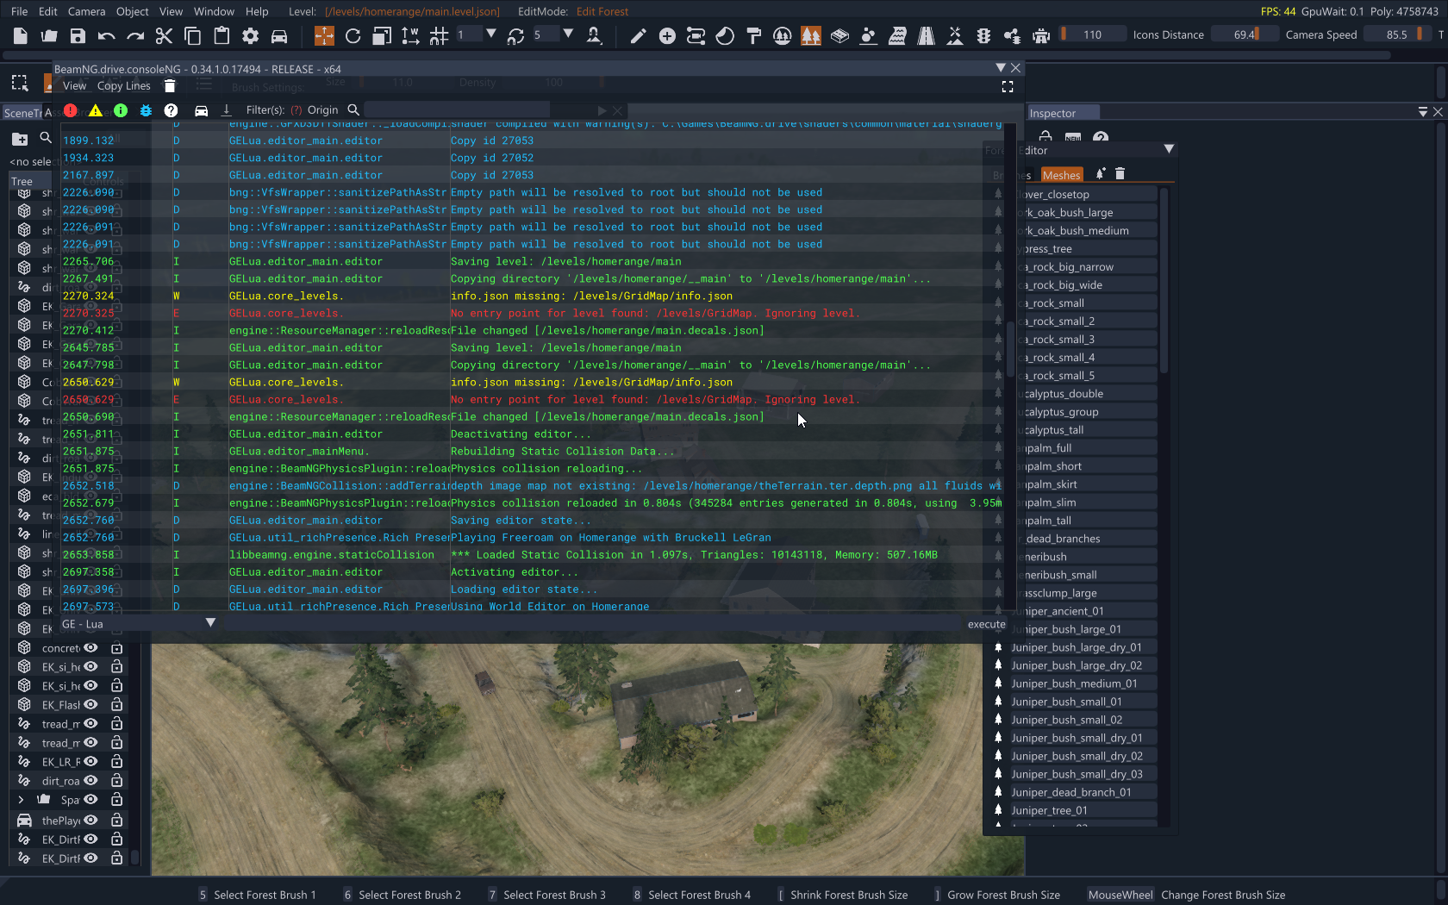Open the traffic signal editor icon

(983, 35)
